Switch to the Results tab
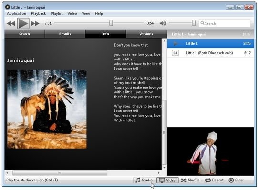258x190 pixels. 65,34
